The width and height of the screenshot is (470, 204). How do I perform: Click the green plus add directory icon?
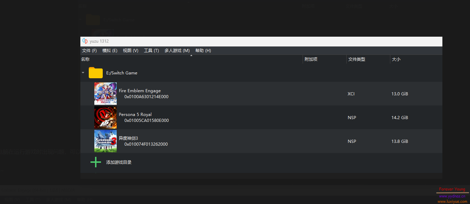pyautogui.click(x=96, y=162)
